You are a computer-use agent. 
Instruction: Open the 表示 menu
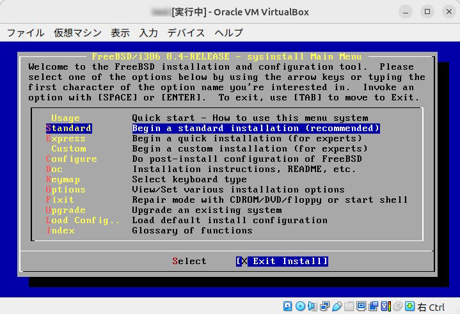(x=120, y=33)
